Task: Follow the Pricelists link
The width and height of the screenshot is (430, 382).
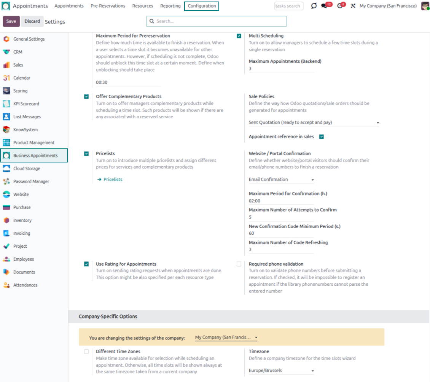Action: pyautogui.click(x=113, y=180)
